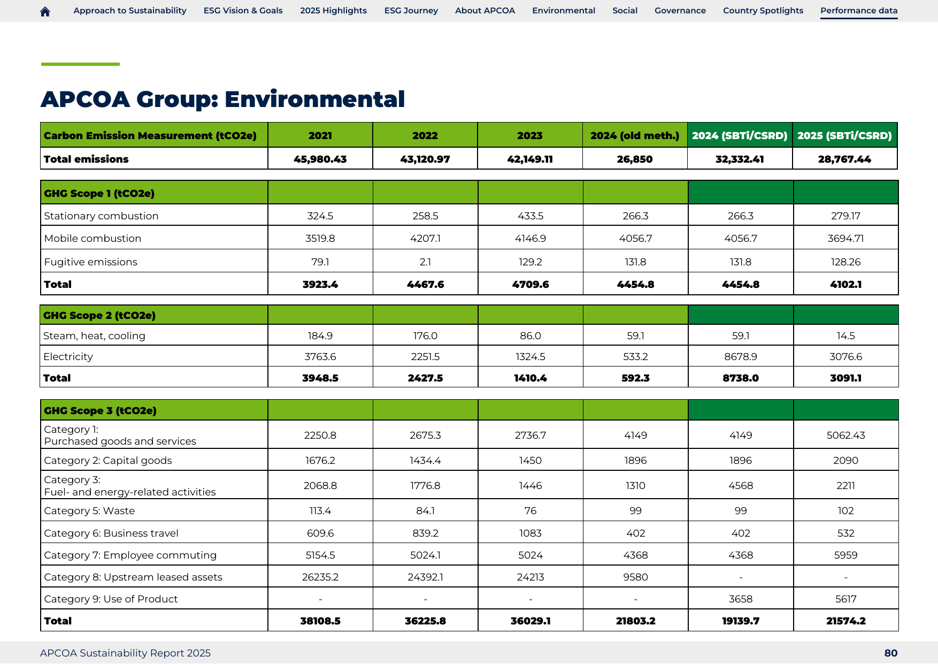The width and height of the screenshot is (938, 664).
Task: Open Country Spotlights section
Action: click(x=763, y=11)
